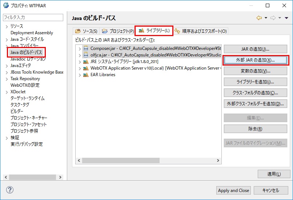Expand the EAR Libraries entry
The height and width of the screenshot is (200, 293).
(x=80, y=75)
